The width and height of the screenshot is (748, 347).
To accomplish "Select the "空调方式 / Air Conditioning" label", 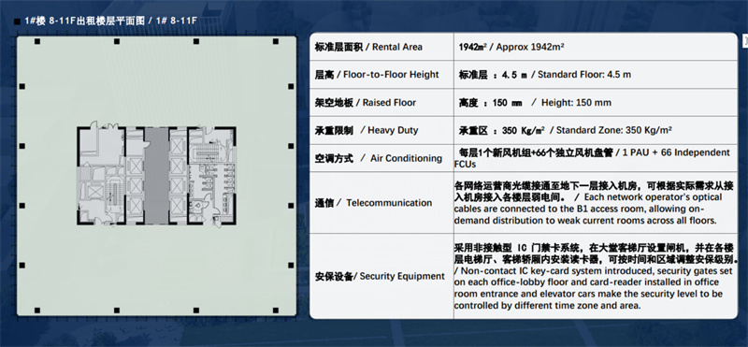I will click(379, 158).
